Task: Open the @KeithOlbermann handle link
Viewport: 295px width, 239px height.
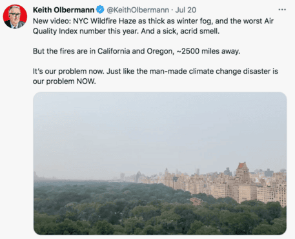Action: [x=138, y=10]
